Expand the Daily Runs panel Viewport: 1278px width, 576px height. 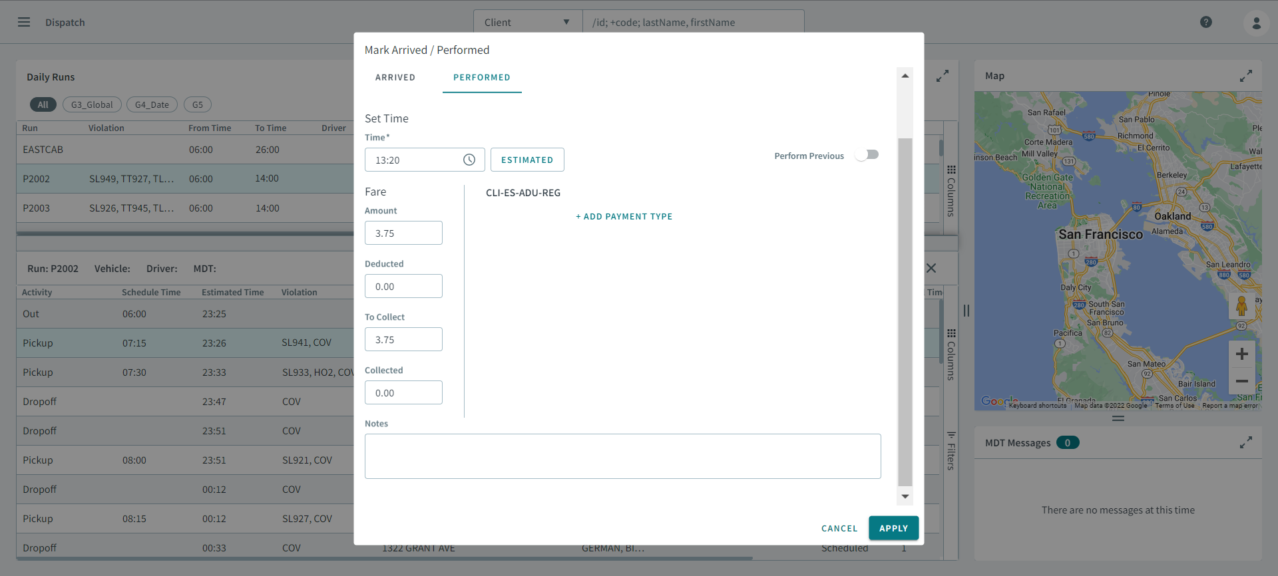[942, 76]
